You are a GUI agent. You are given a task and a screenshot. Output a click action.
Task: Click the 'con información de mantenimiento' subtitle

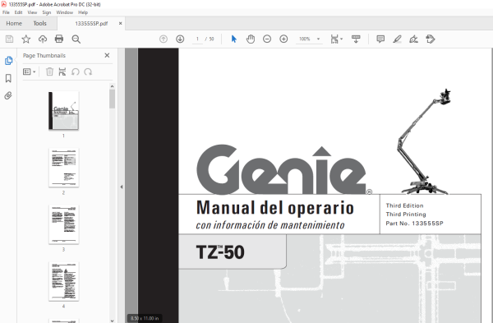pos(270,225)
